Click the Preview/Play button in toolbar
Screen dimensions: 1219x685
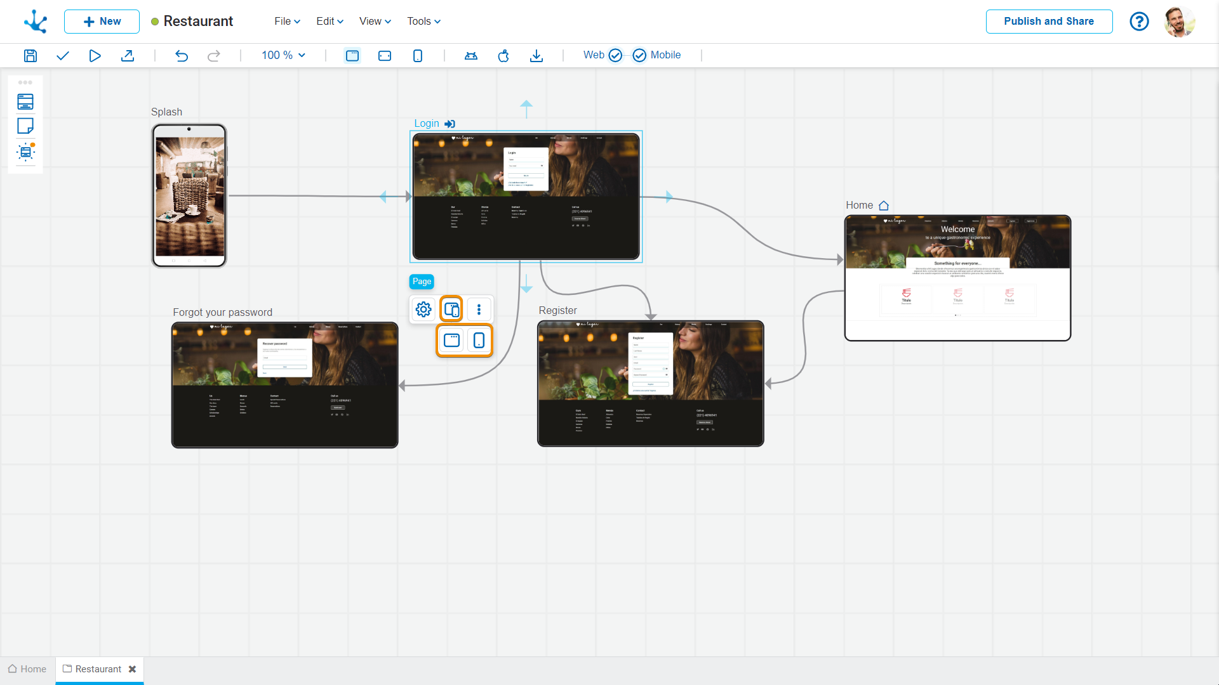[x=95, y=55]
